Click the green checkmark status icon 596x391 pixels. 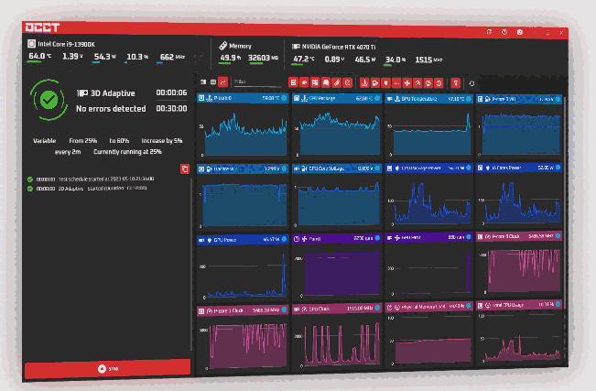(49, 100)
